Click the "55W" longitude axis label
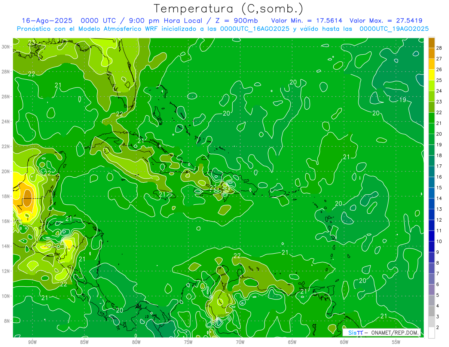This screenshot has width=449, height=347. [x=396, y=342]
